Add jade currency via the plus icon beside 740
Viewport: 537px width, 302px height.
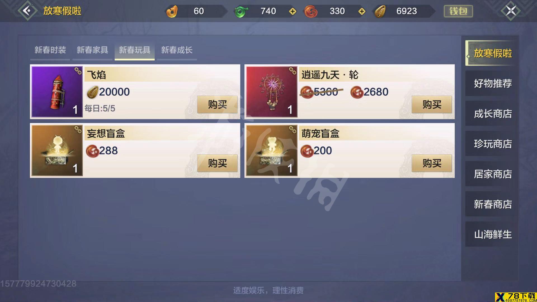tap(293, 11)
